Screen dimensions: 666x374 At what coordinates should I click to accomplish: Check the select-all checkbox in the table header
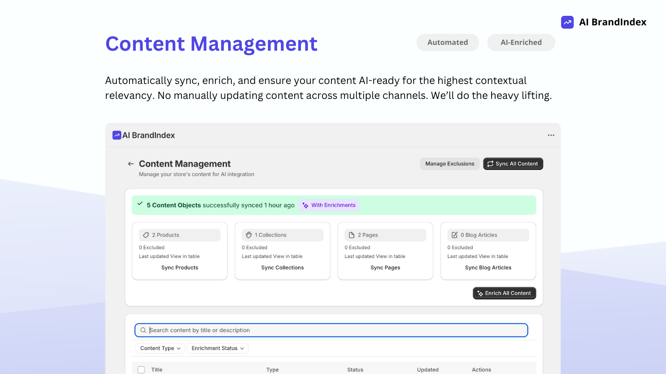point(141,369)
